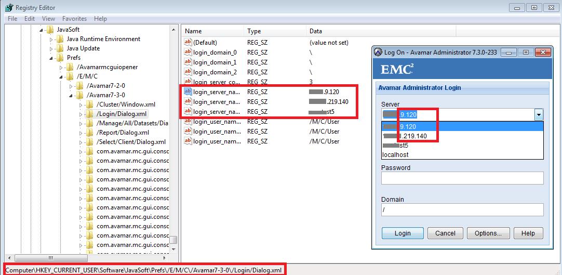Choose localhost from the Server list
This screenshot has height=275, width=562.
click(x=462, y=155)
